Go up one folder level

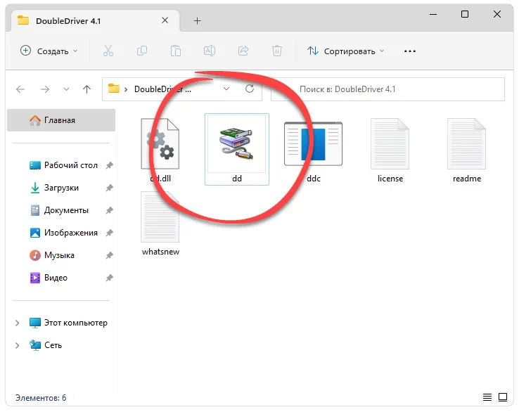pos(86,89)
